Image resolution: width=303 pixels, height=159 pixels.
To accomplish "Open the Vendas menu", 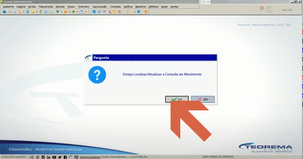I will [32, 7].
